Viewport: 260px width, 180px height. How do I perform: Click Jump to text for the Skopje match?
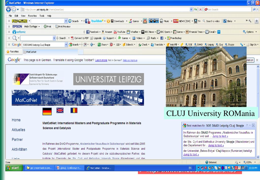tap(216, 145)
